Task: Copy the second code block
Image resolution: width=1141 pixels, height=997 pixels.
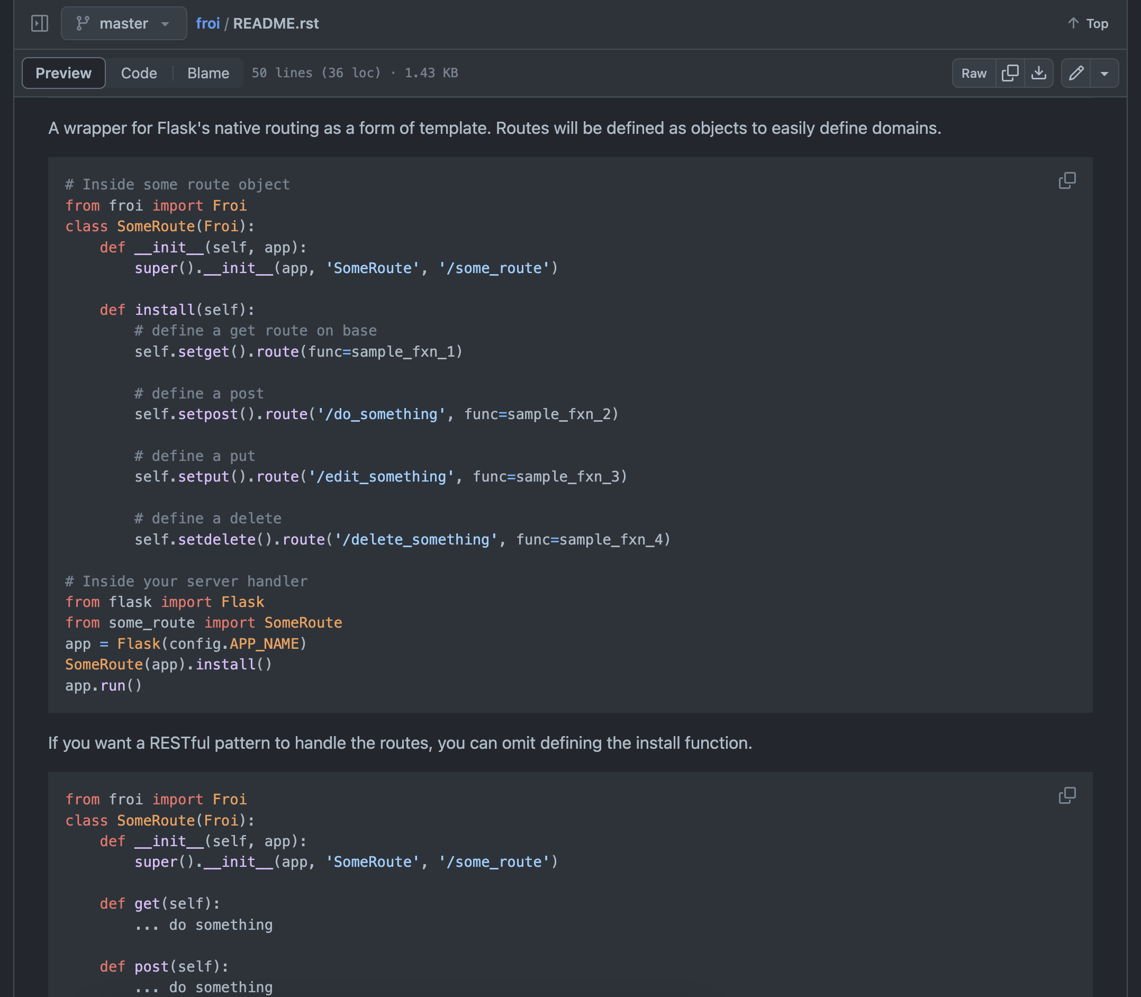Action: click(1067, 795)
